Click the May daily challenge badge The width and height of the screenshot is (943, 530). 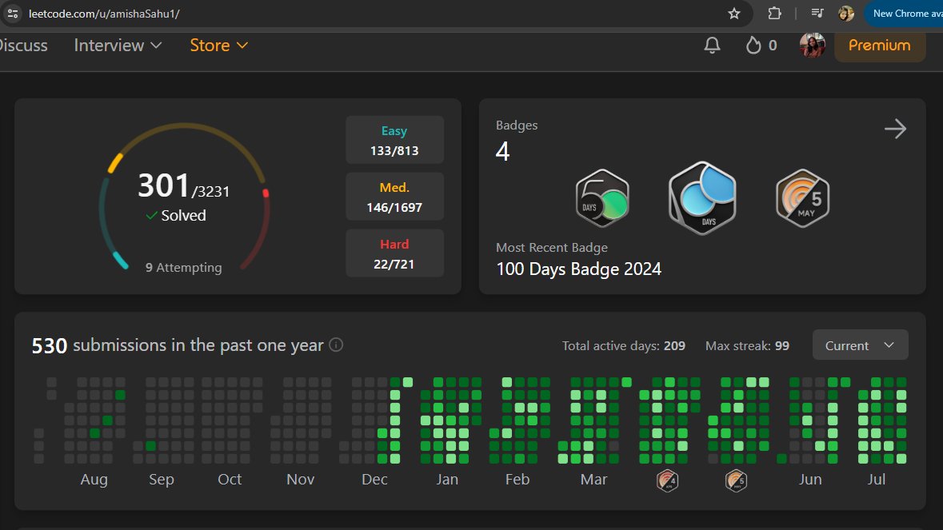pyautogui.click(x=803, y=197)
